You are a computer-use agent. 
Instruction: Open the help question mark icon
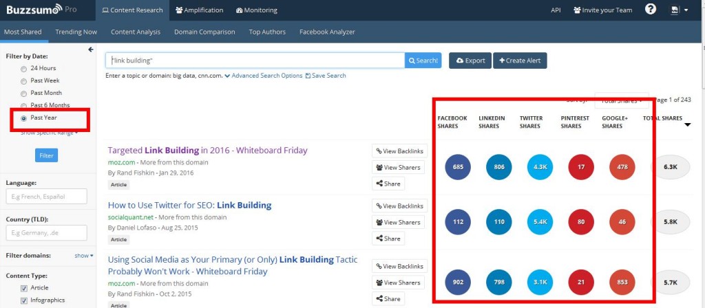pyautogui.click(x=650, y=10)
